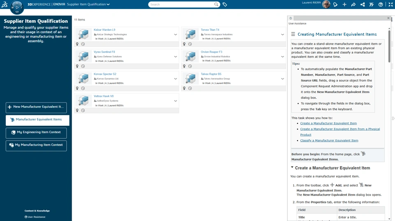This screenshot has height=221, width=395.
Task: Open Create a Manufacturer Equivalent Item link
Action: [328, 123]
